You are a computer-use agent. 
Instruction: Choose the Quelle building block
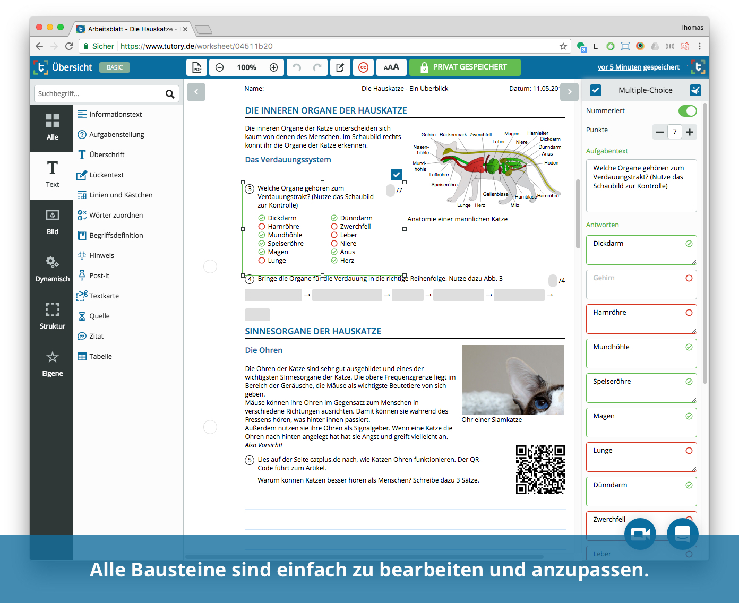93,316
